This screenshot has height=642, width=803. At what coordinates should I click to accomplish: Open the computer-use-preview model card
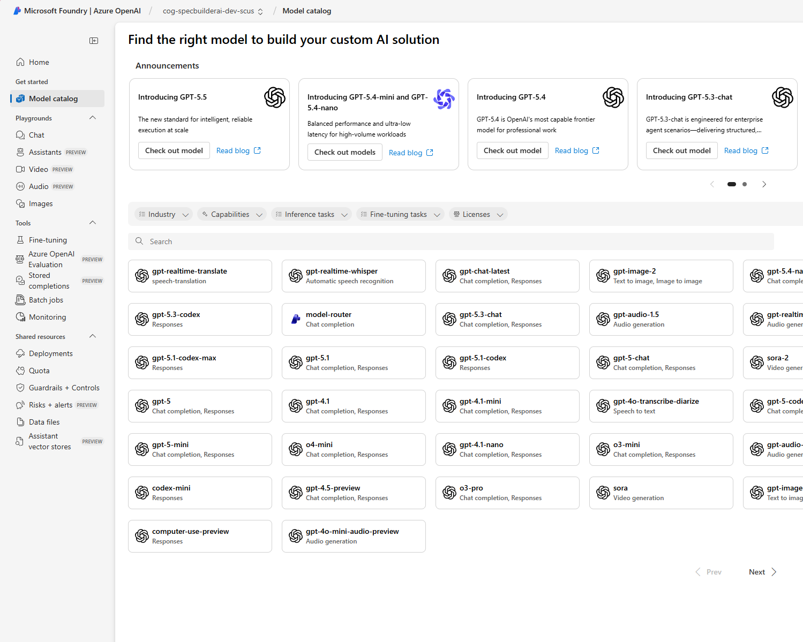pyautogui.click(x=200, y=536)
